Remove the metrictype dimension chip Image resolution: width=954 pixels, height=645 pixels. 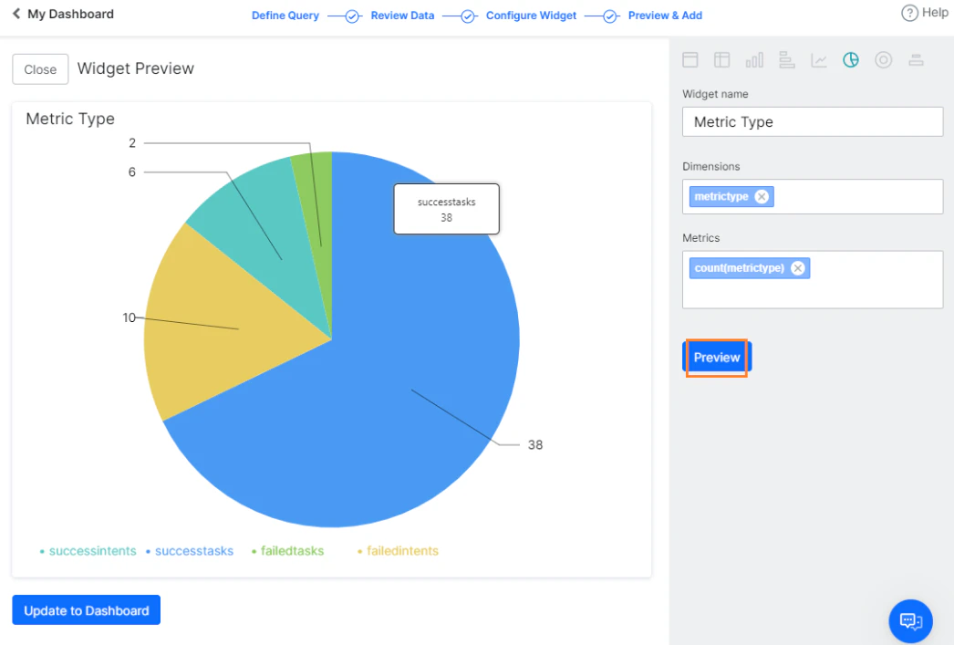[x=762, y=196]
